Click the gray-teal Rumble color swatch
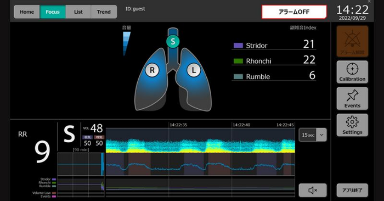 point(238,76)
